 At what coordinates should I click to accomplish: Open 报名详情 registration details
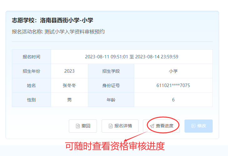click(120, 126)
